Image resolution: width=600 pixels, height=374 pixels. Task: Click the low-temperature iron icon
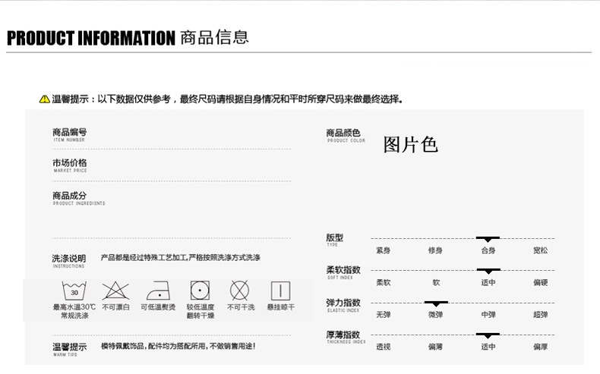click(158, 291)
